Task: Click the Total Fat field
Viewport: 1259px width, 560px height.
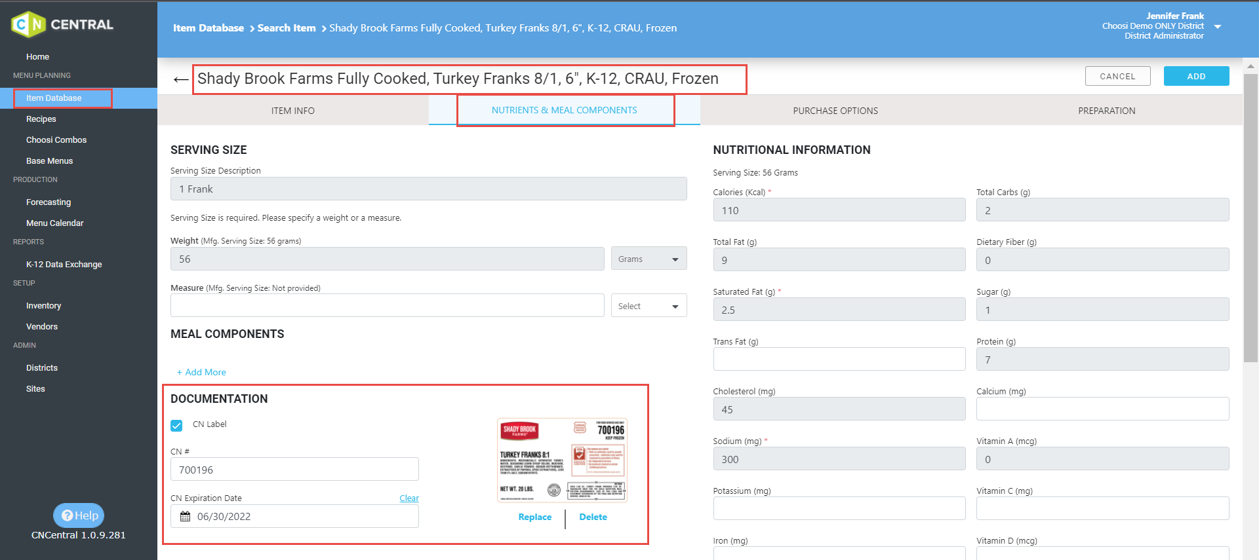Action: 839,260
